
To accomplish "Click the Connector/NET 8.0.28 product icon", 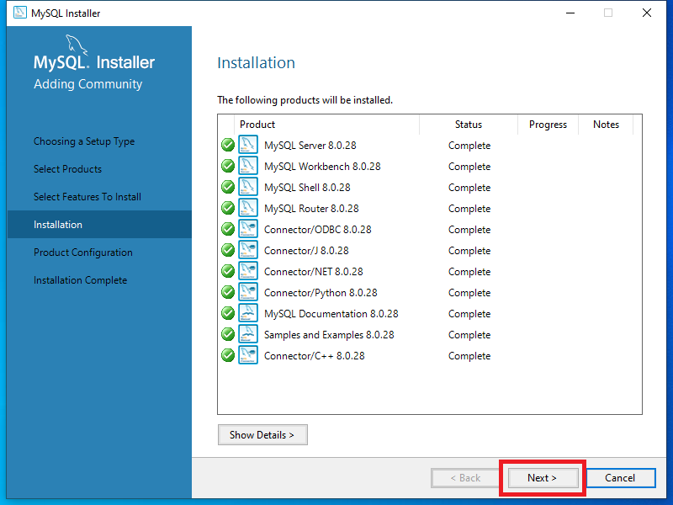I will [248, 271].
